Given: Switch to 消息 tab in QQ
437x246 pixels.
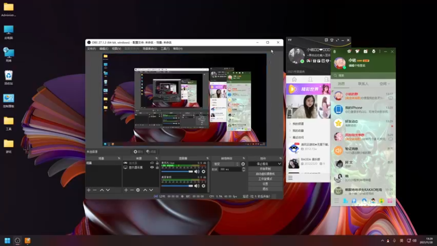Looking at the screenshot, I should tap(341, 84).
